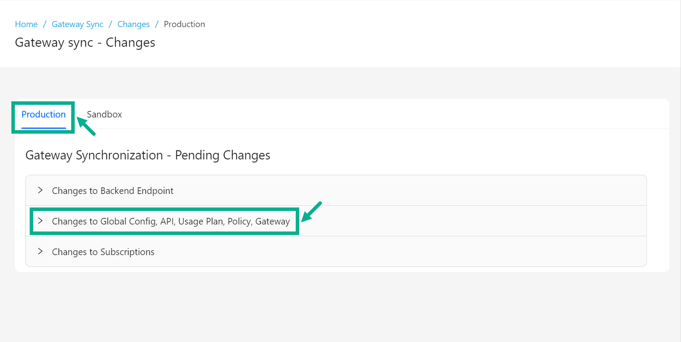
Task: Click the 'Changes to Subscriptions' label
Action: coord(103,252)
